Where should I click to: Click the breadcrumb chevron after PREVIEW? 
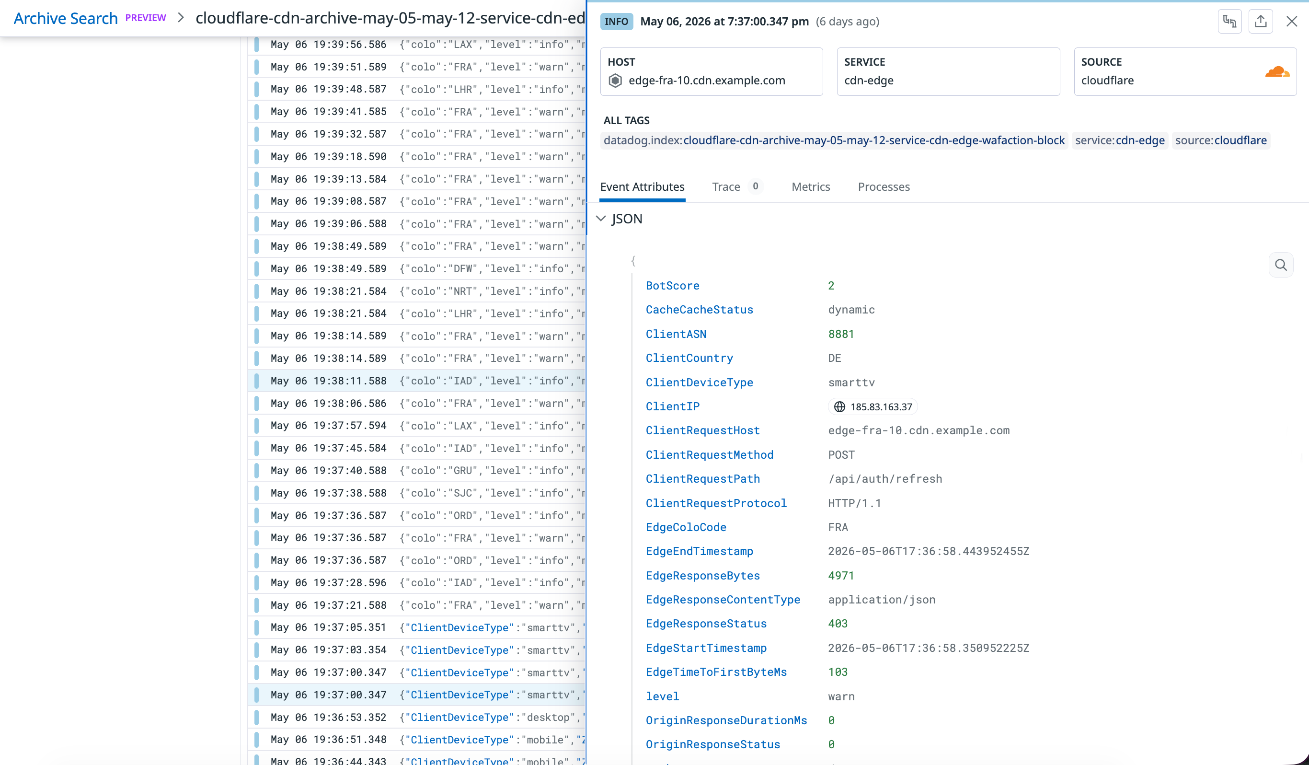(x=181, y=18)
